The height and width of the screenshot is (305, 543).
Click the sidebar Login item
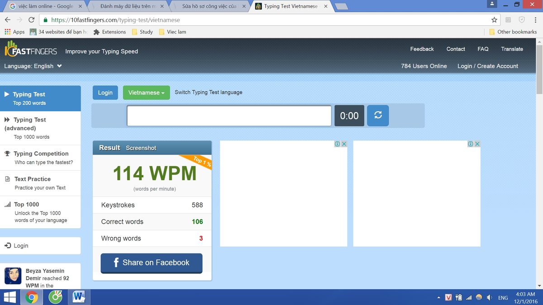coord(40,246)
